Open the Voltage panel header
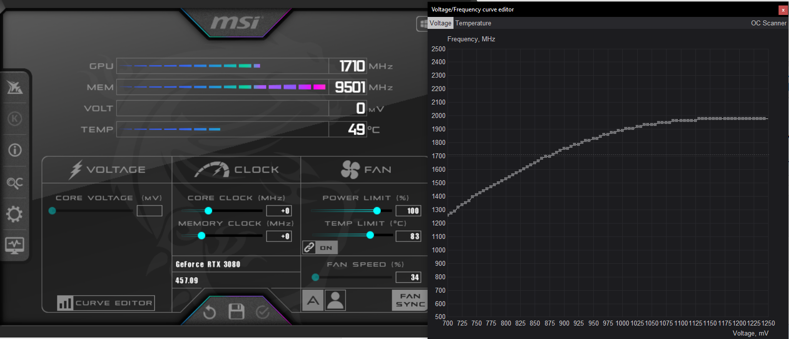The width and height of the screenshot is (789, 339). (x=107, y=170)
